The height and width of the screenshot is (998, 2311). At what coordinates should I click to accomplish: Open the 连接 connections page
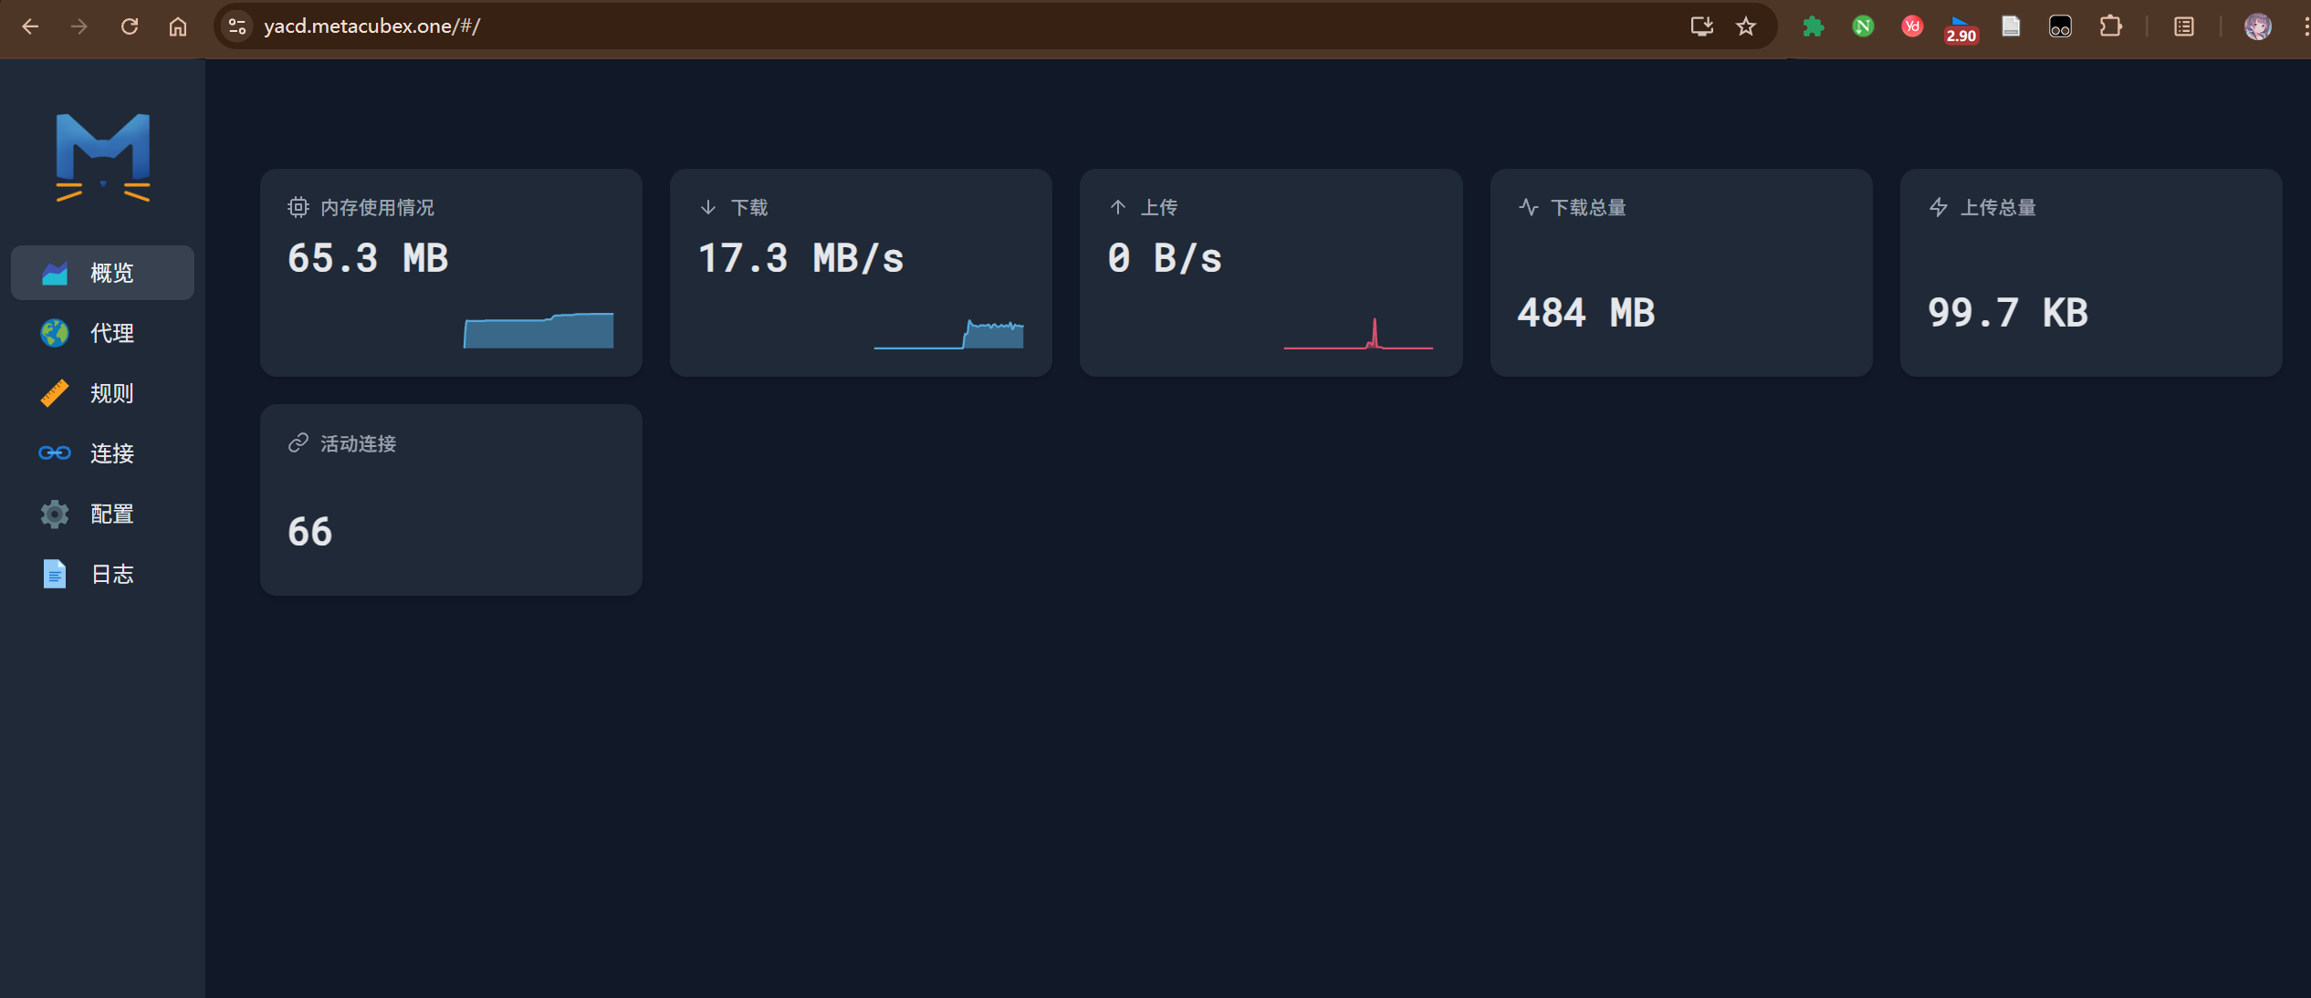(x=102, y=453)
